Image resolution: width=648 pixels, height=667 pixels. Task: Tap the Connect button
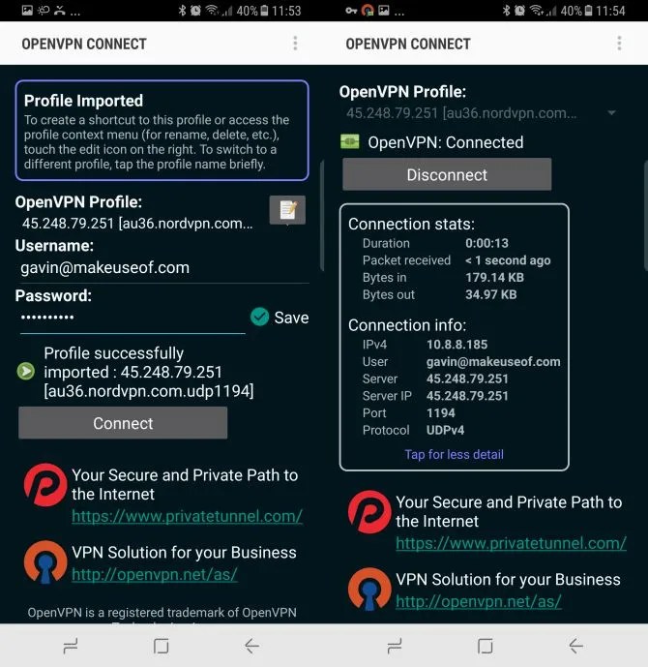(123, 423)
